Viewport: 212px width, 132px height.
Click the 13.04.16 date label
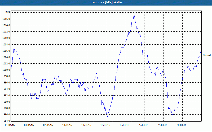[x=86, y=125]
